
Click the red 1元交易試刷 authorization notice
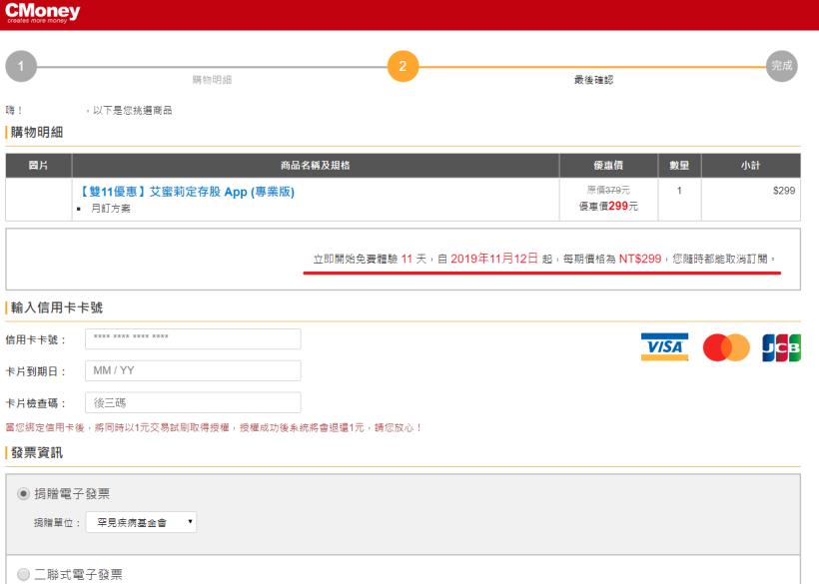214,427
